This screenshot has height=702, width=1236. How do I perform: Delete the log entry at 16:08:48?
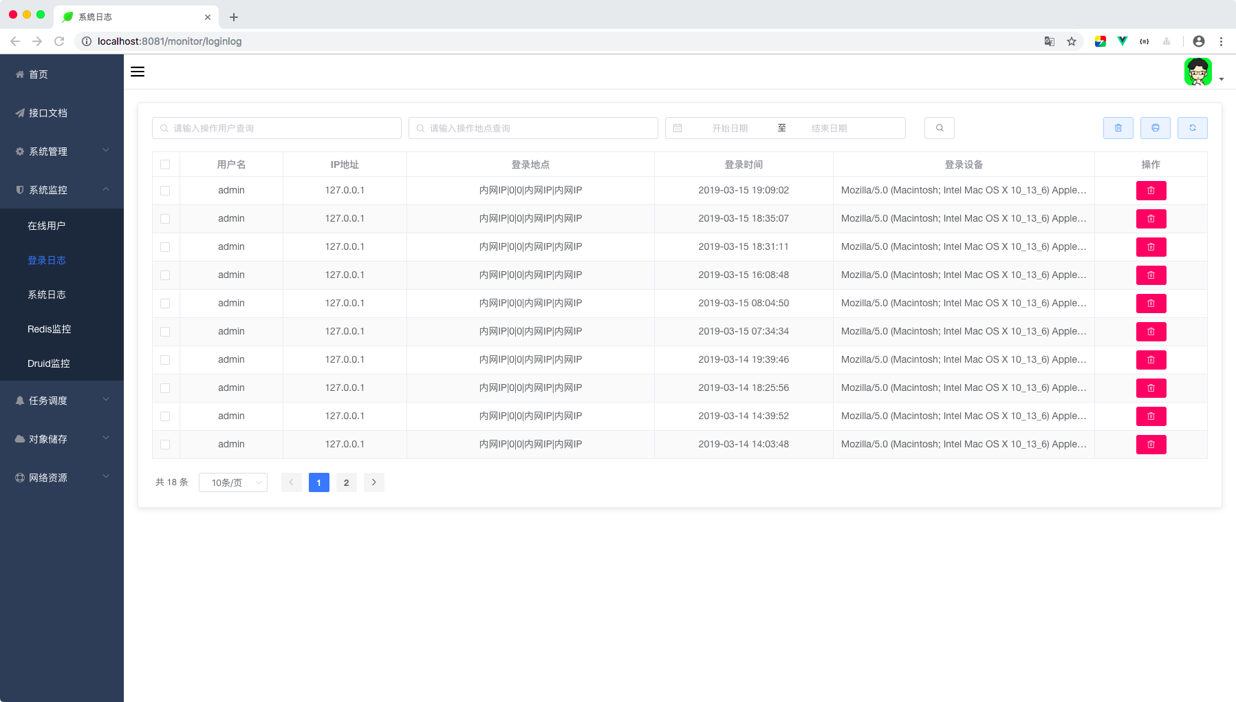coord(1151,275)
